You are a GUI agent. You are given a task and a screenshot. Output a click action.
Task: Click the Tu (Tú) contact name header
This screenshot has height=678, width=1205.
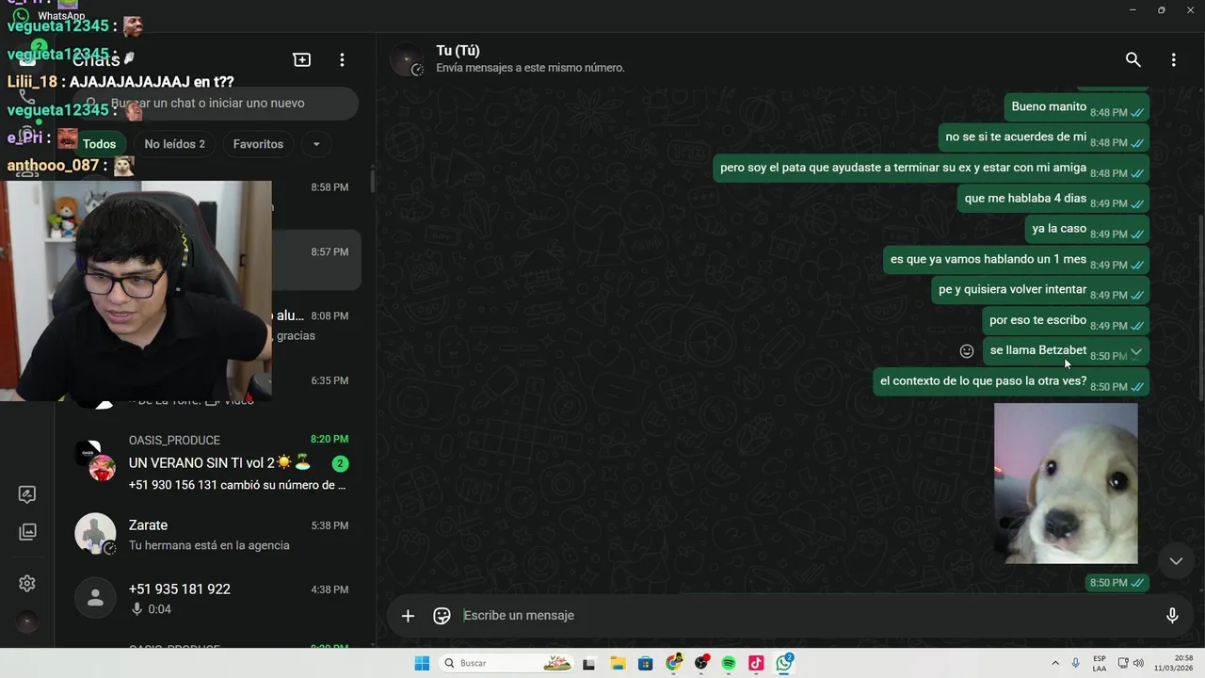tap(458, 51)
